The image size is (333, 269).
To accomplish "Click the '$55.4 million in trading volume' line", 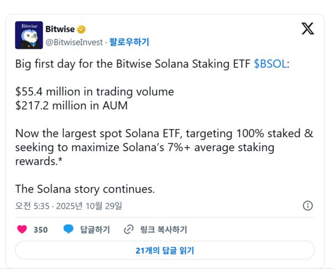I will tap(94, 92).
